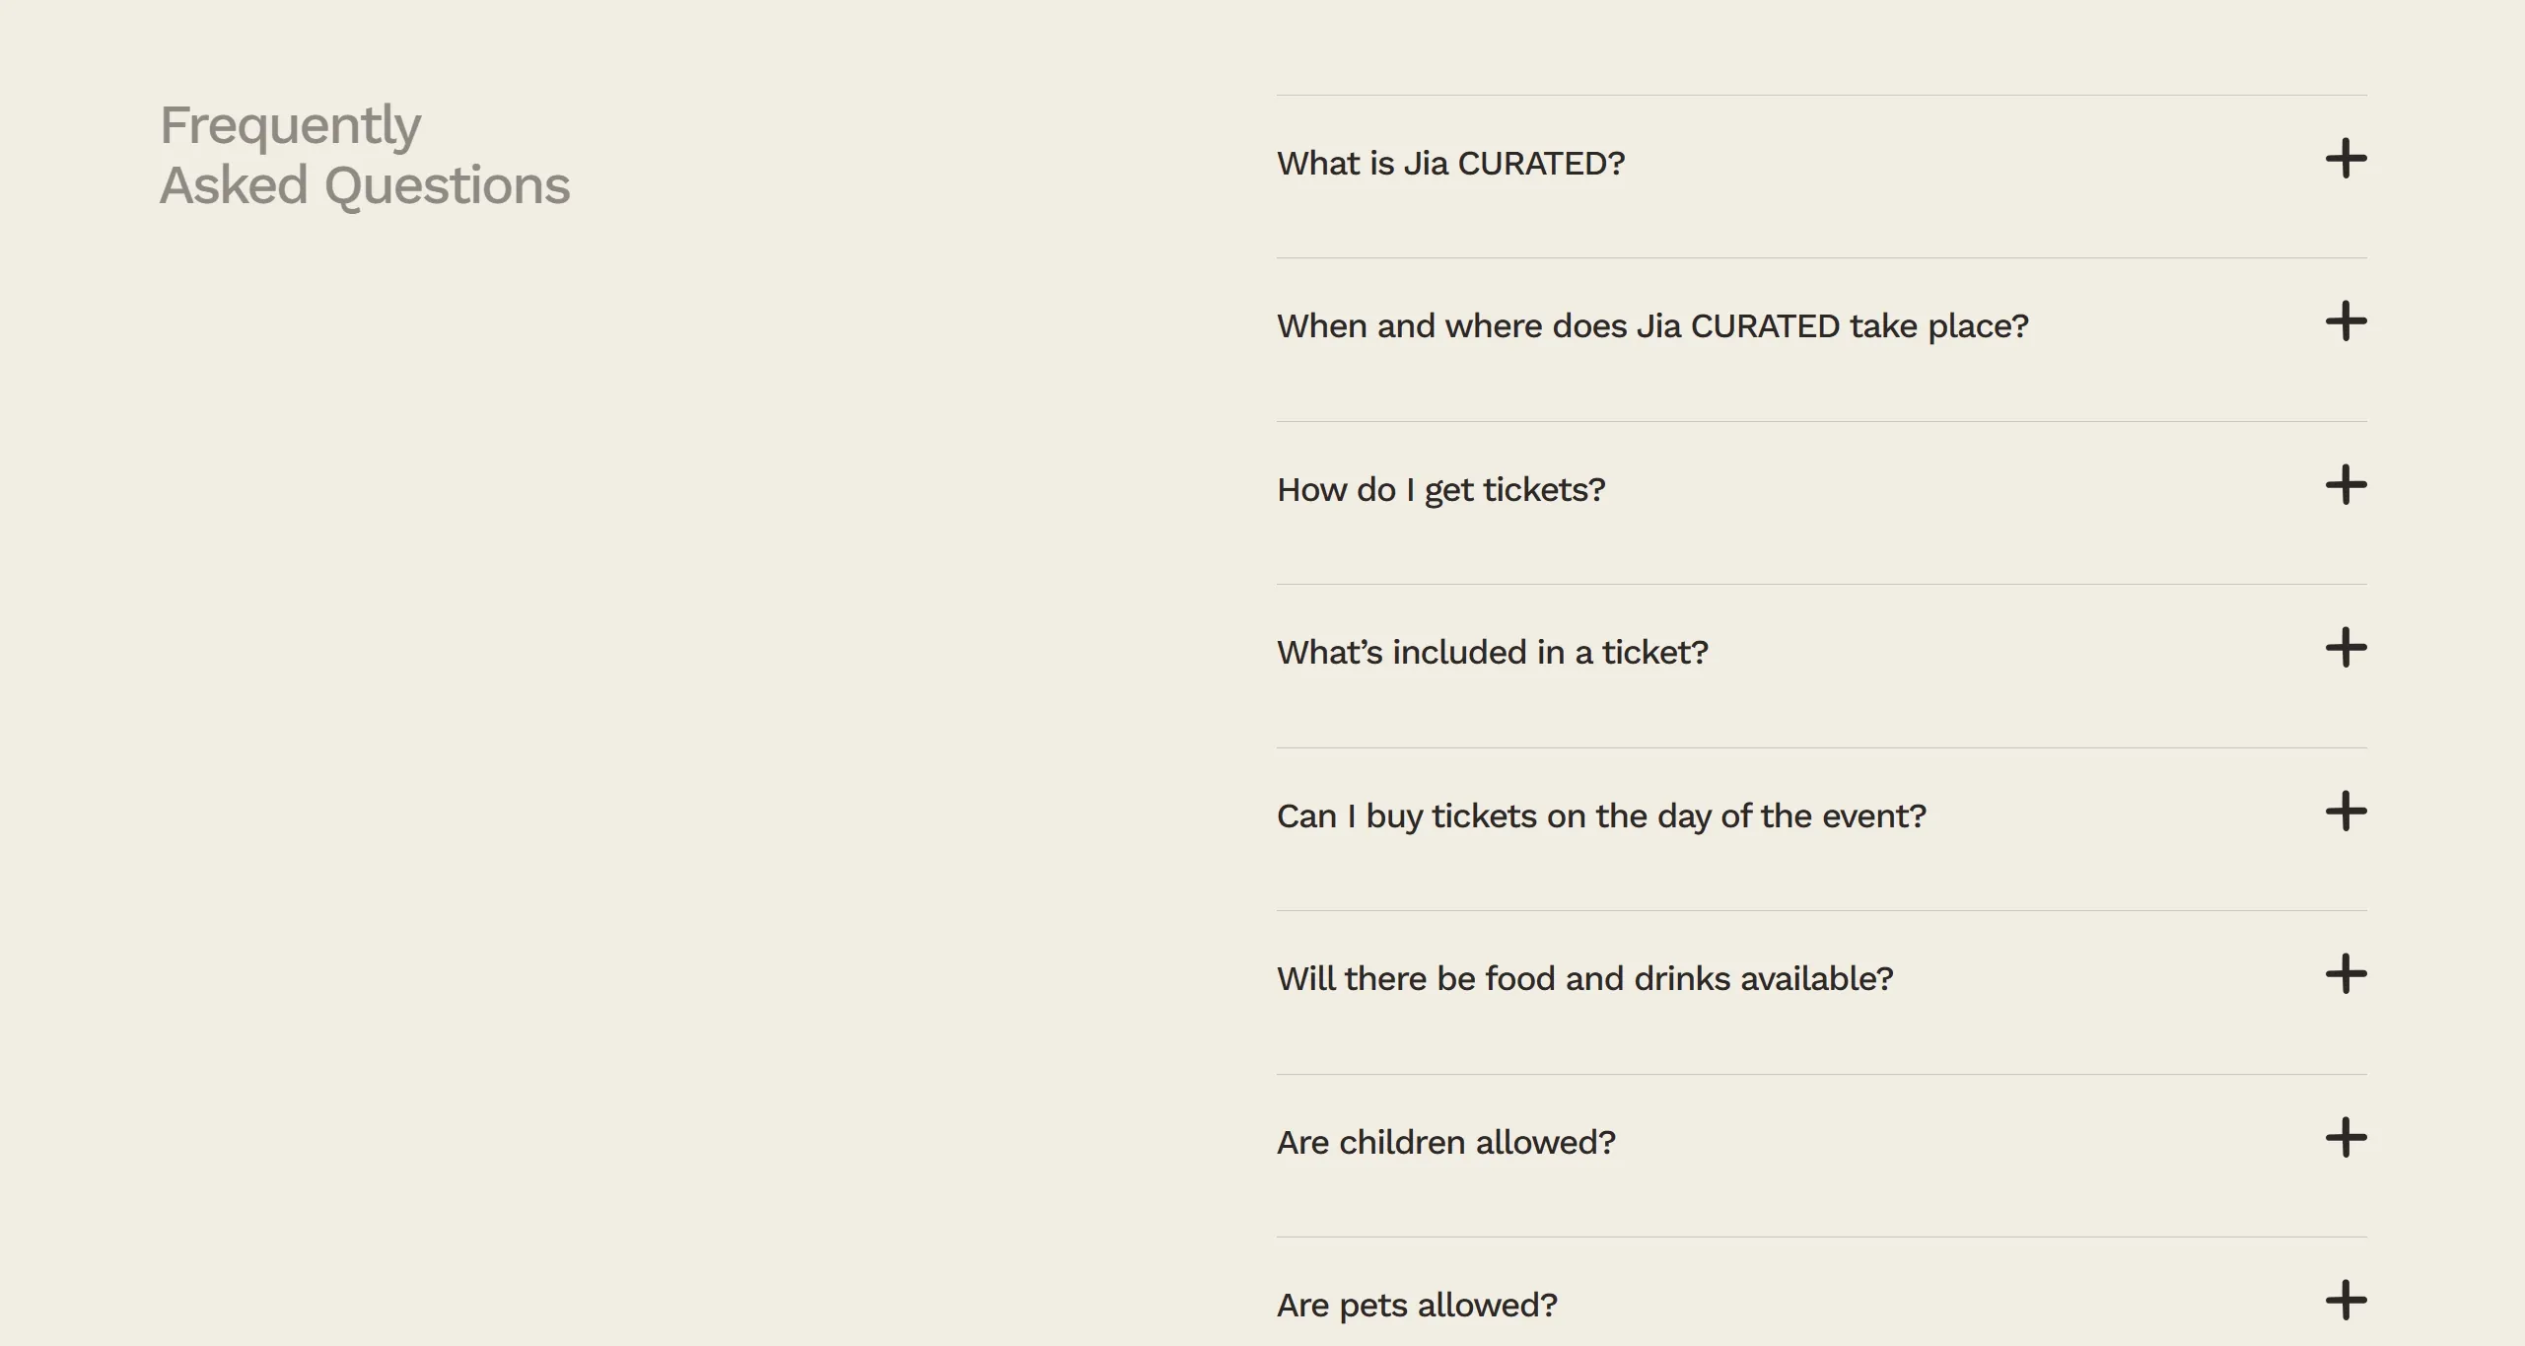Expand "Will there be food and drinks available?"
The image size is (2525, 1346).
click(x=1584, y=979)
